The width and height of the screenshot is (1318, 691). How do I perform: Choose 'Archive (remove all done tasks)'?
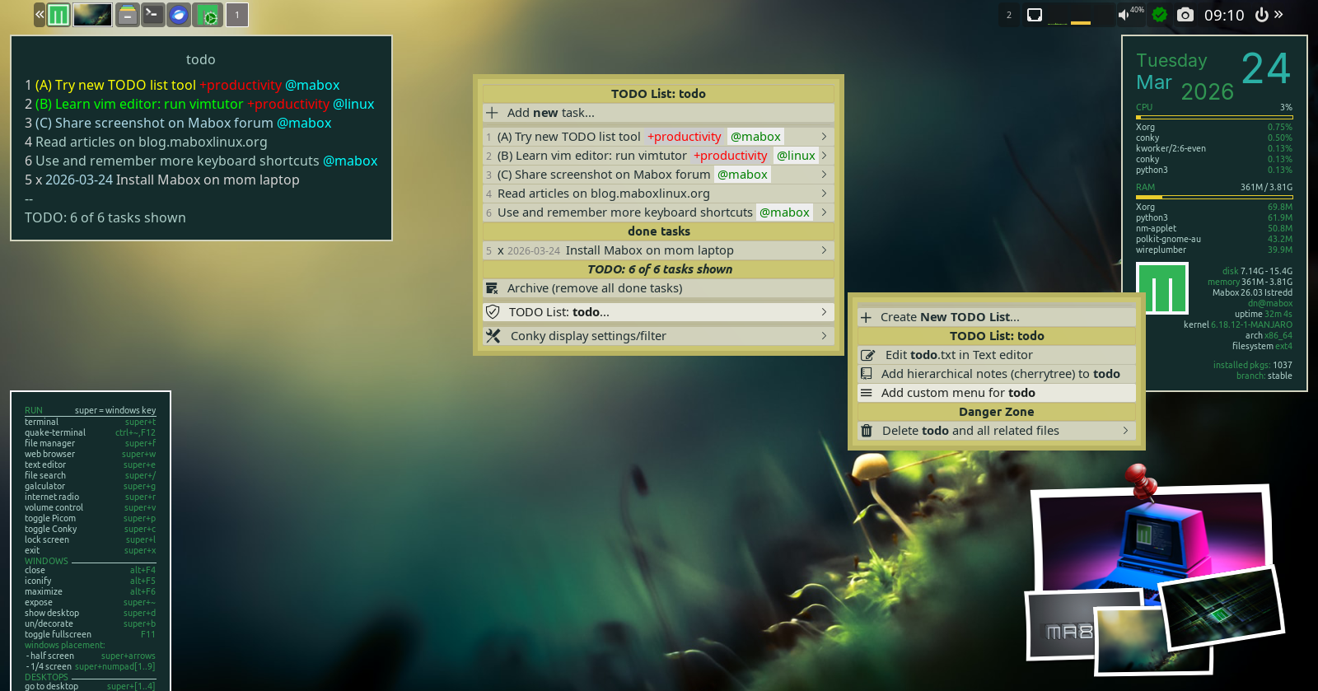594,288
